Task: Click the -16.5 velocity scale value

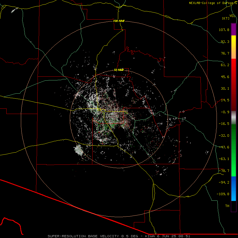Action: [224, 124]
